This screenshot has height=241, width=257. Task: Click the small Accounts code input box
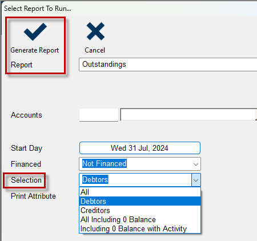tap(99, 115)
